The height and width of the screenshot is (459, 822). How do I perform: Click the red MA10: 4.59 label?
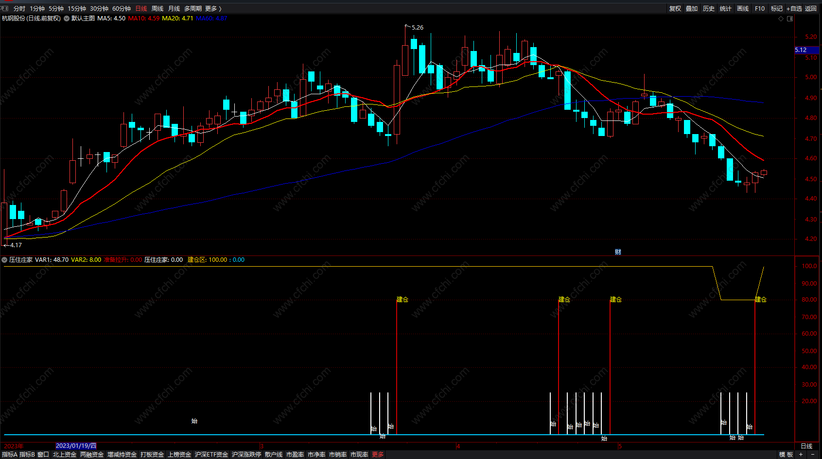tap(144, 18)
